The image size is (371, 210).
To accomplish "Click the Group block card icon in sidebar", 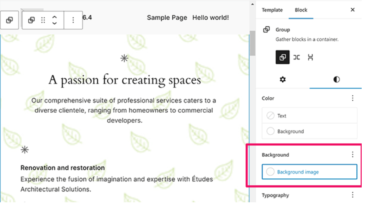I will click(x=266, y=29).
